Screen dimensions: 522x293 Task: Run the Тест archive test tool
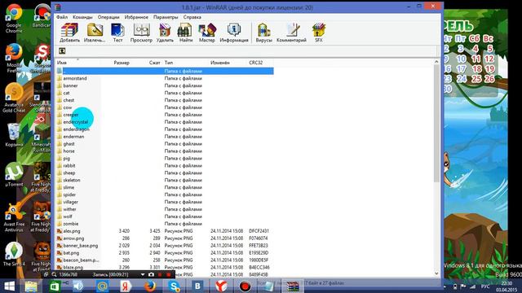click(x=117, y=33)
